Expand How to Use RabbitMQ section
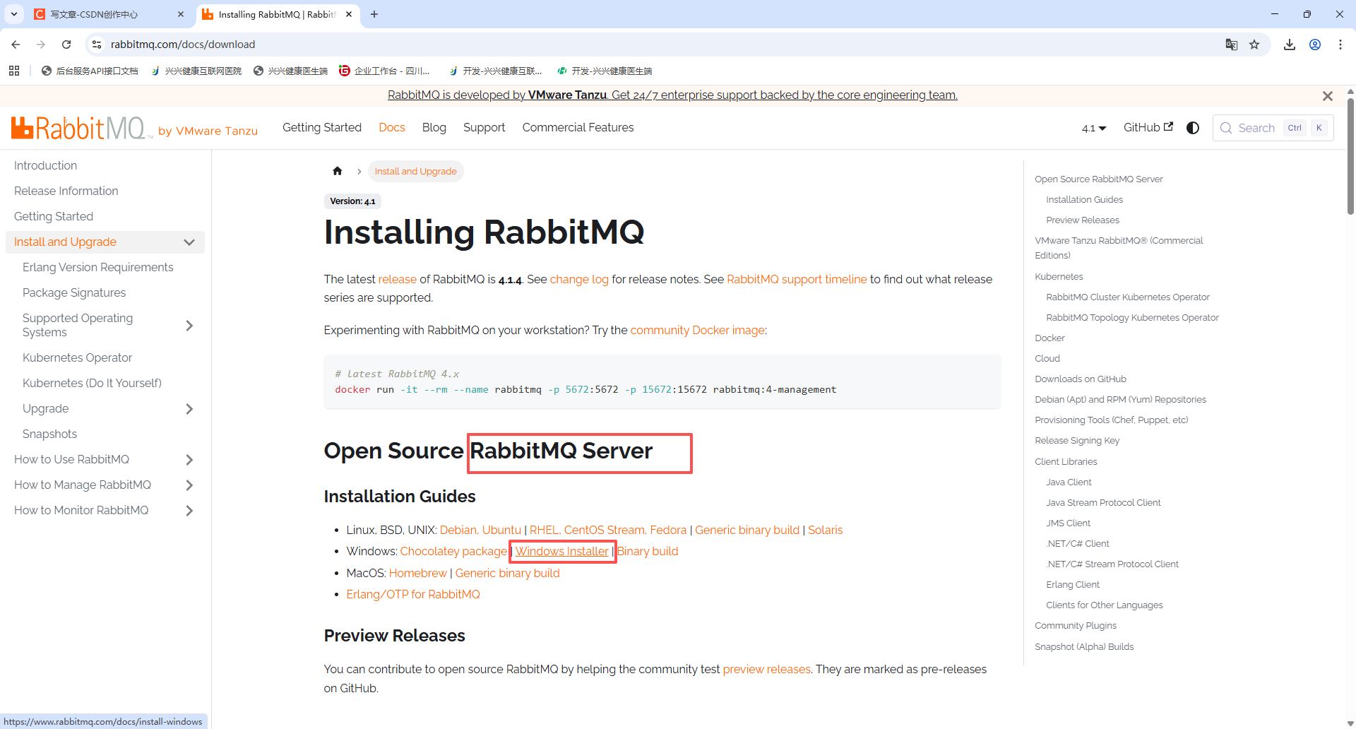This screenshot has height=729, width=1356. point(189,460)
